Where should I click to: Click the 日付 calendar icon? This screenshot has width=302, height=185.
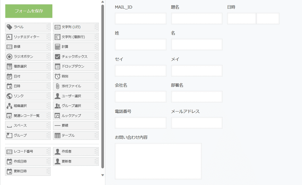pyautogui.click(x=9, y=76)
